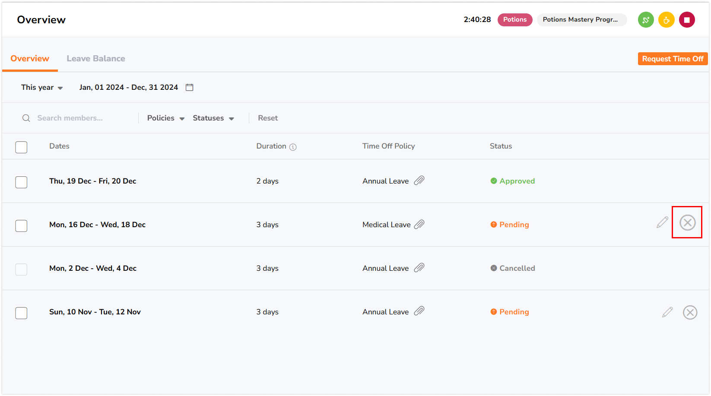Click the Pending status for Medical Leave

(x=510, y=225)
